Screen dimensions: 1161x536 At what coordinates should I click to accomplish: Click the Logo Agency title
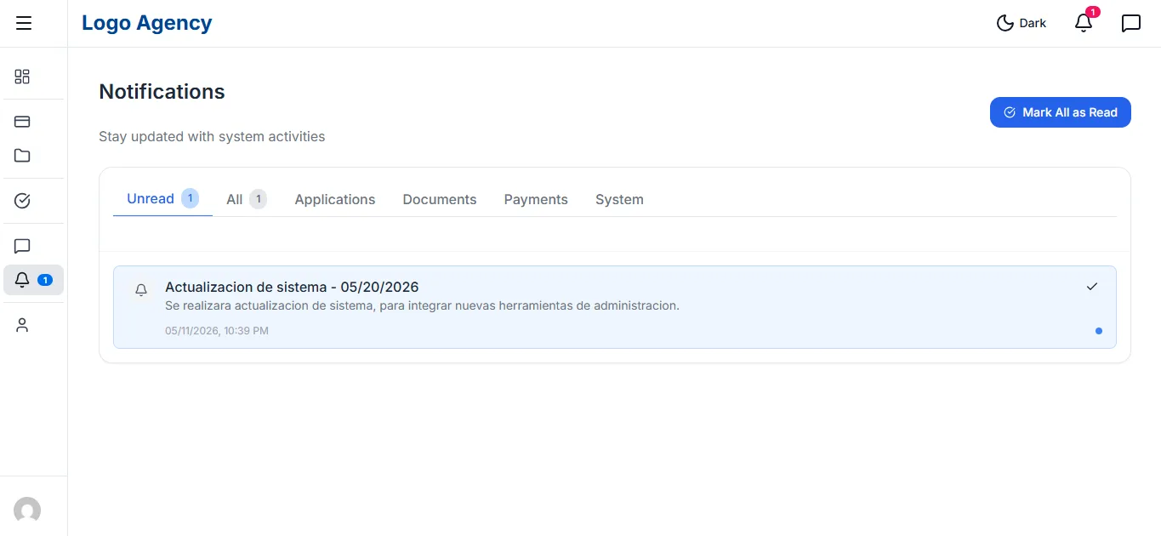(147, 23)
